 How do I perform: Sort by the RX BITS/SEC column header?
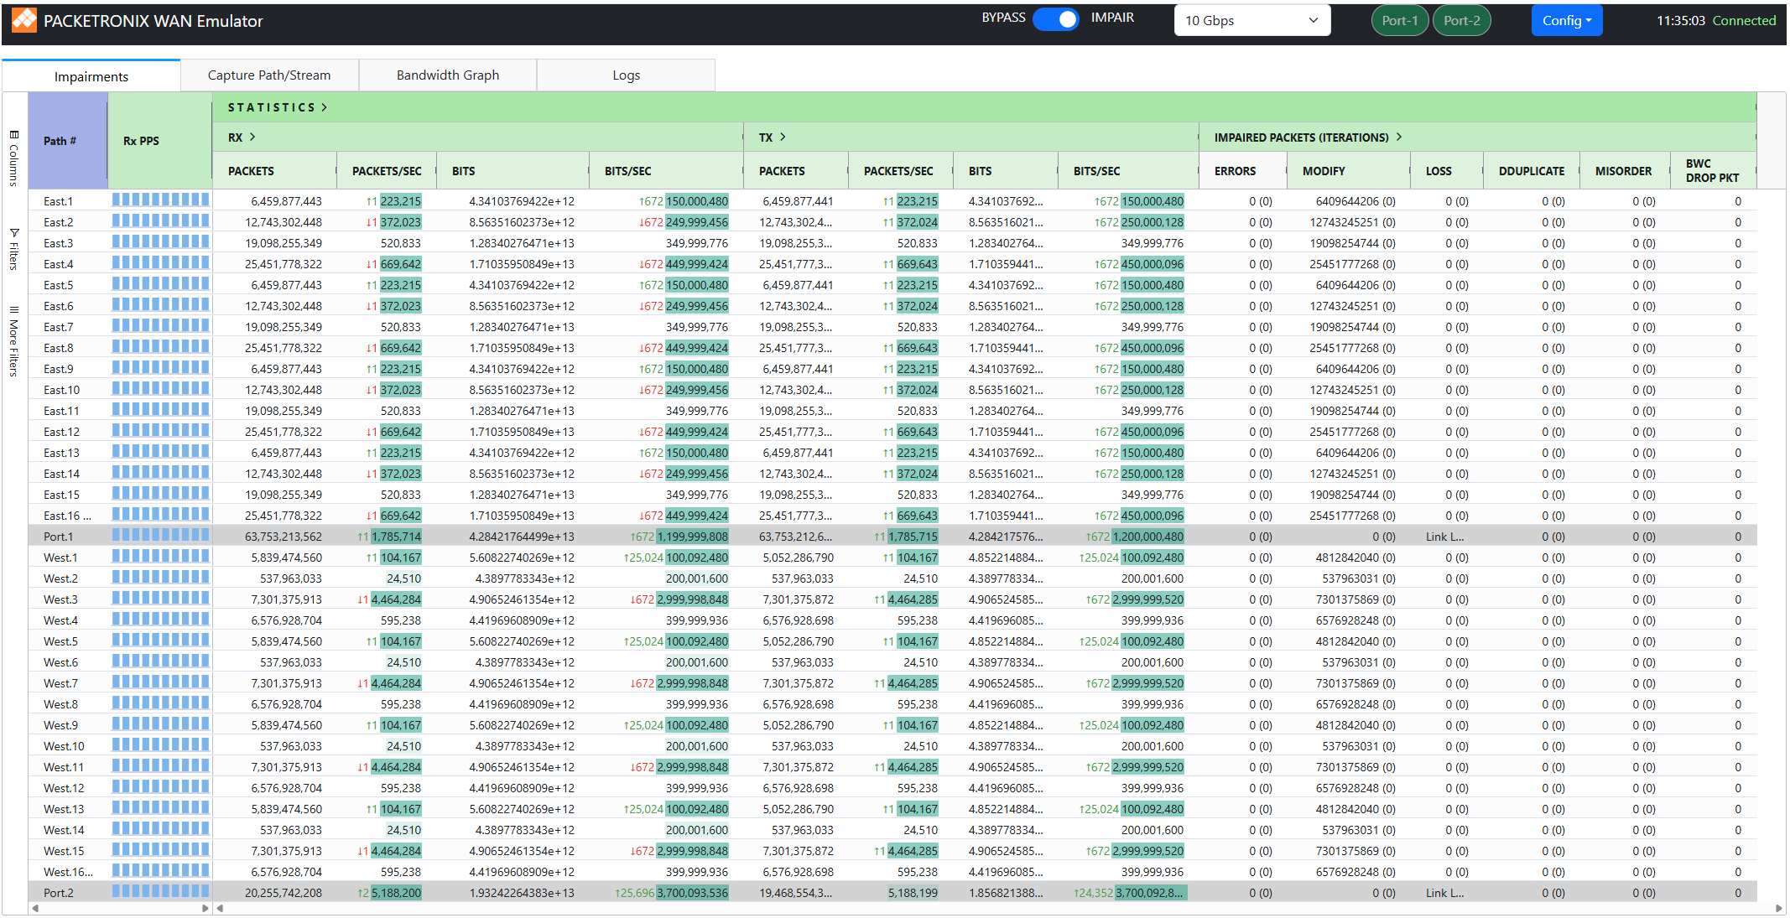click(x=666, y=171)
